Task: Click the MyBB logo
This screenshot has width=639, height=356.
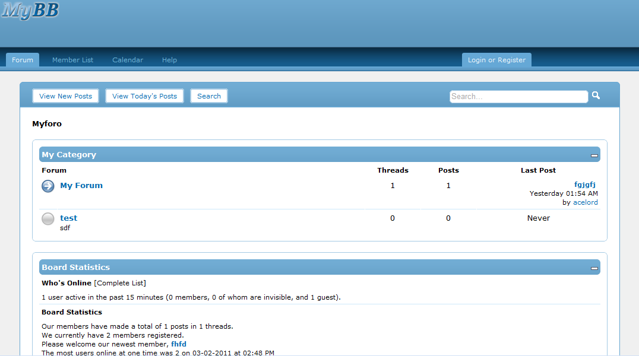Action: (x=30, y=11)
